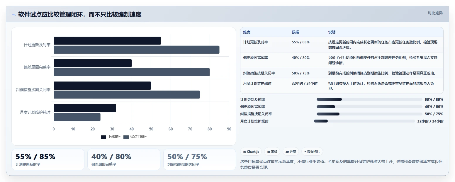
Task: Click the Chart.js chip
Action: pos(251,152)
